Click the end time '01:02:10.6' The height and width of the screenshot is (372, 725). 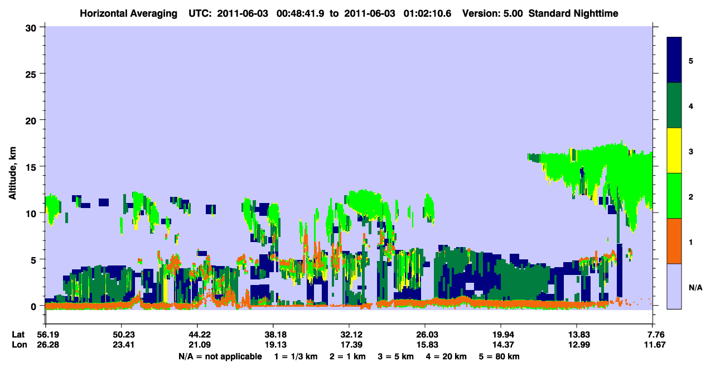point(427,13)
